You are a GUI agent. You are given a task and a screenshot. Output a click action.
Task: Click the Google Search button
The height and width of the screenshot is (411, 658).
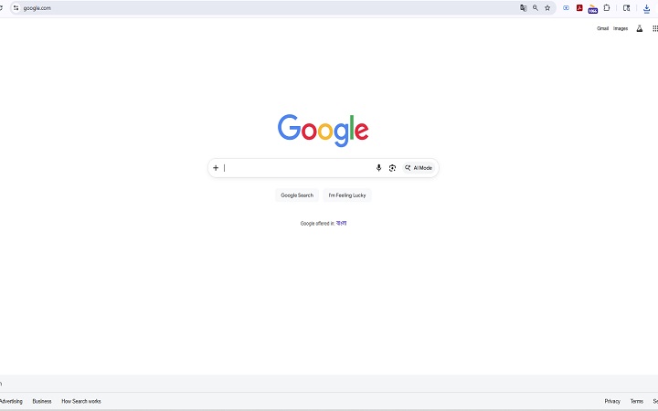297,195
